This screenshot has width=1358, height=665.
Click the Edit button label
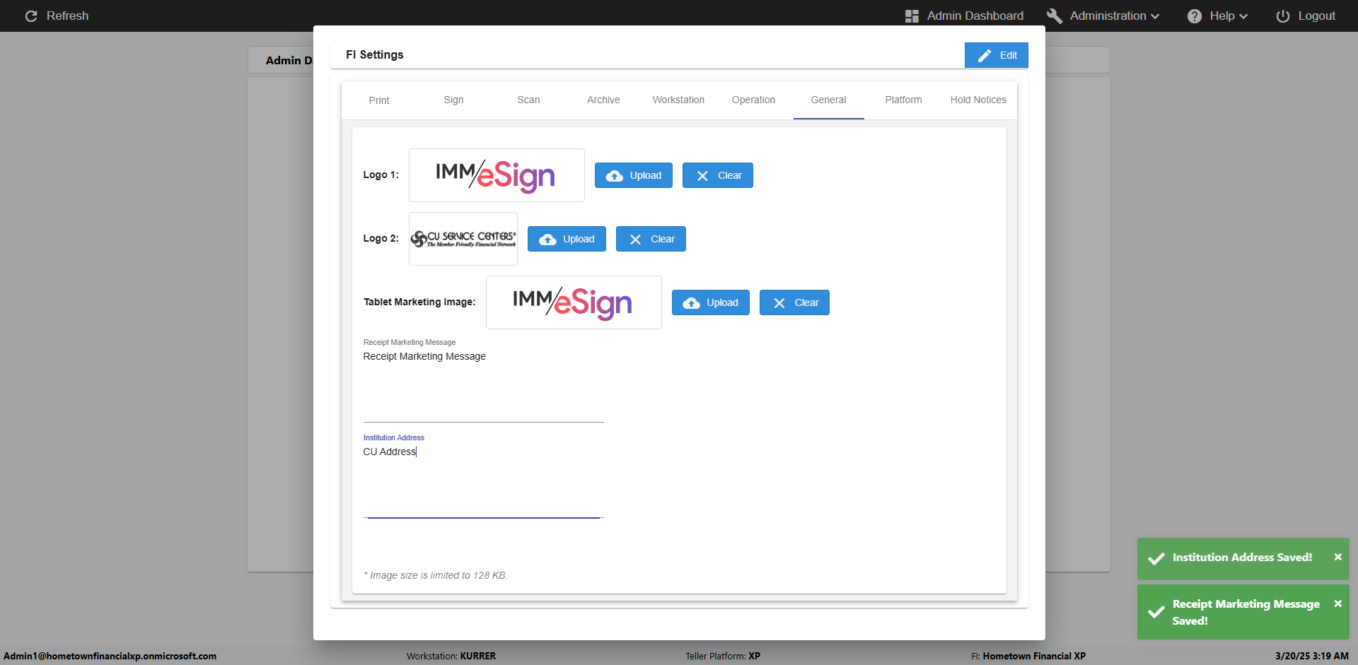[x=1009, y=55]
